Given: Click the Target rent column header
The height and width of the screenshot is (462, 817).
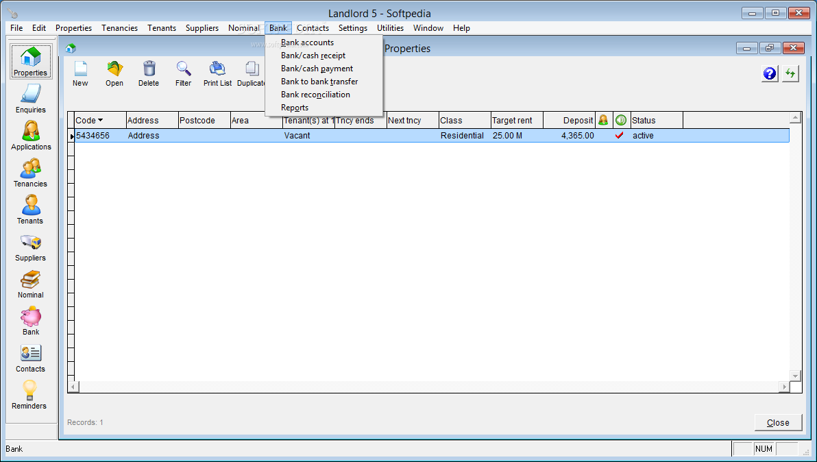Looking at the screenshot, I should click(x=517, y=121).
